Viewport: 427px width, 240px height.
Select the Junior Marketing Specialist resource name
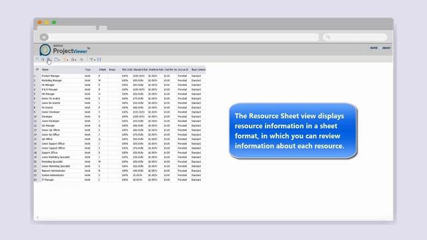[x=55, y=157]
